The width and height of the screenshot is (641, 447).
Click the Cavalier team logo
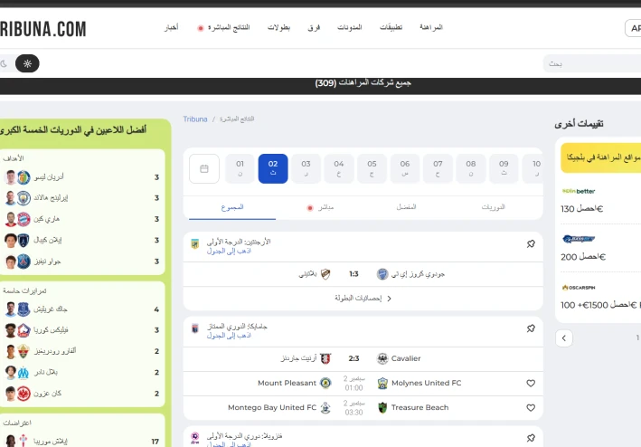tap(382, 358)
